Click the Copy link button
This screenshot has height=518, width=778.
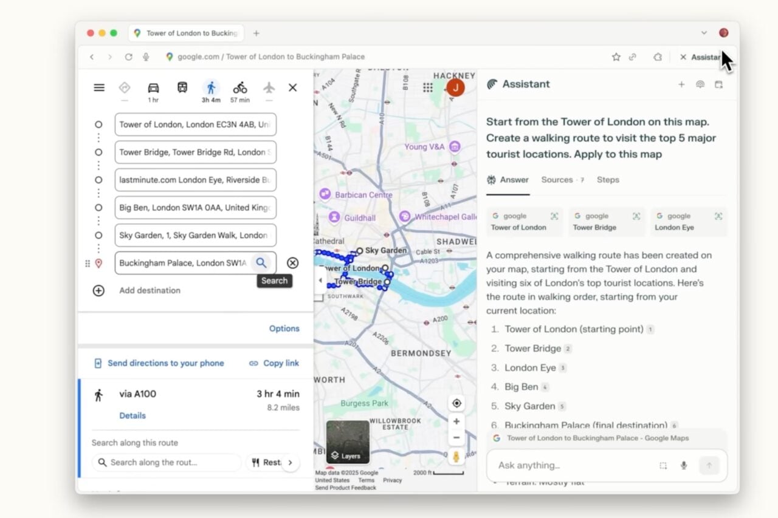[274, 363]
